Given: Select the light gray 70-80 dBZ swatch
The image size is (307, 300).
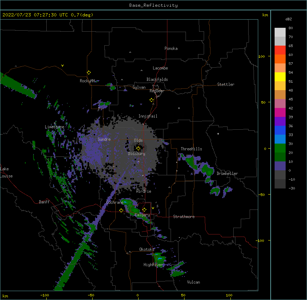Looking at the screenshot, I should click(280, 32).
